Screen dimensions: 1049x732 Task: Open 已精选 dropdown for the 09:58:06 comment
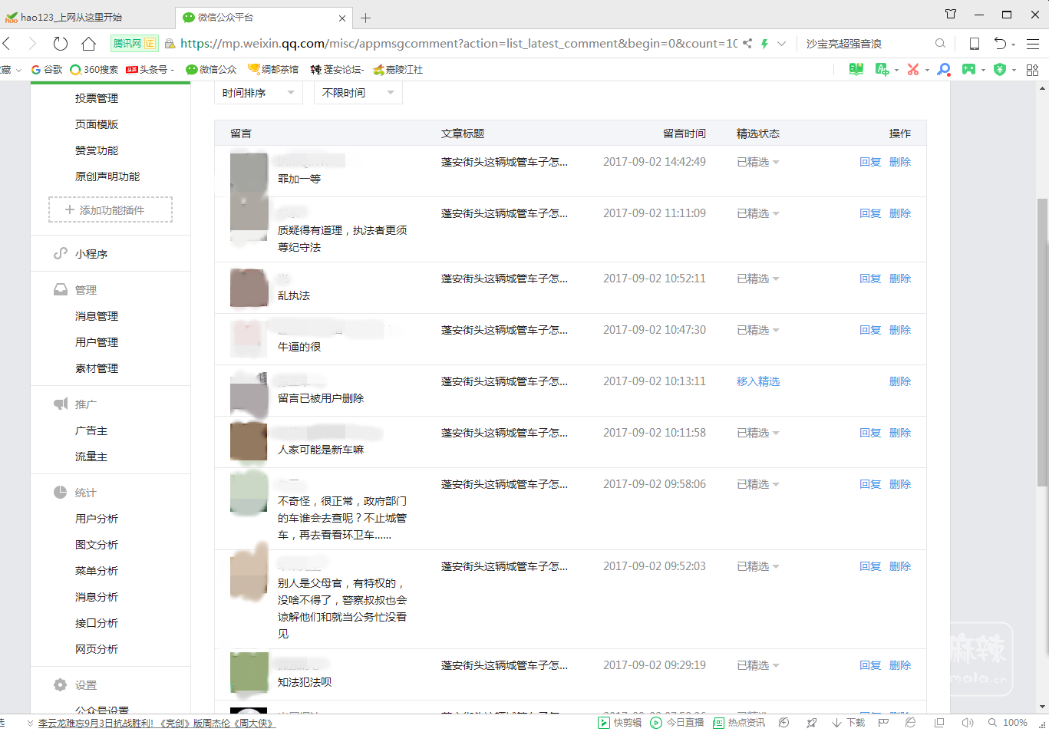tap(758, 484)
